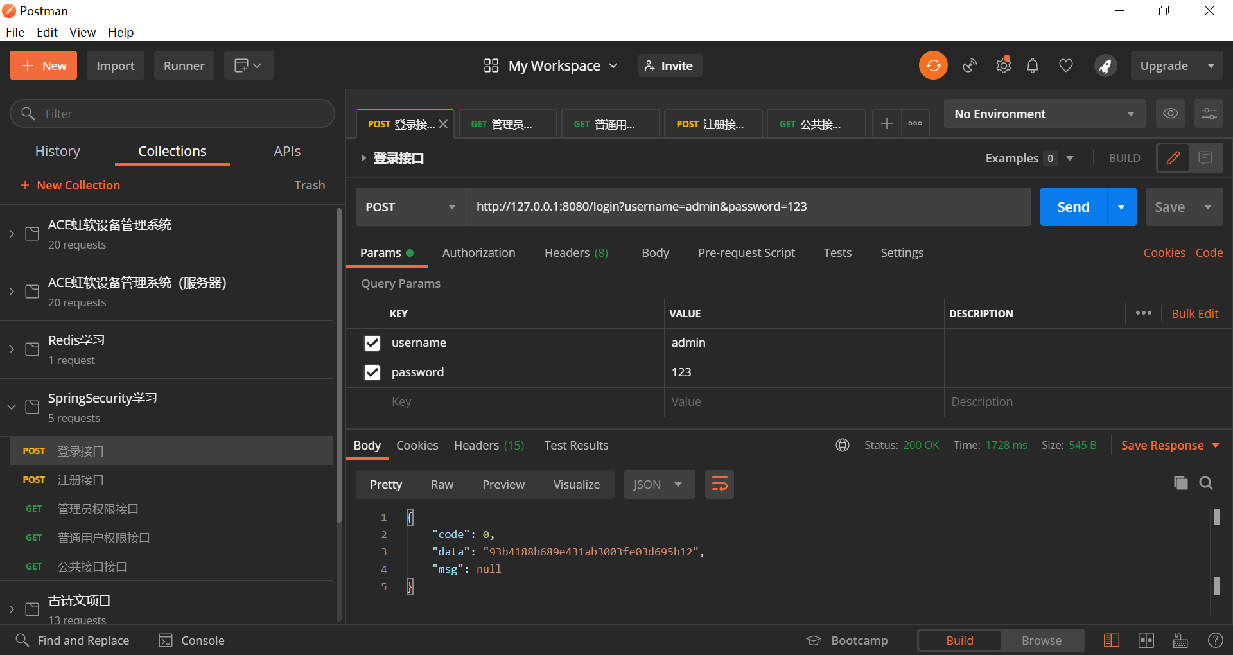Open the Save button dropdown arrow
This screenshot has height=655, width=1233.
(x=1208, y=207)
